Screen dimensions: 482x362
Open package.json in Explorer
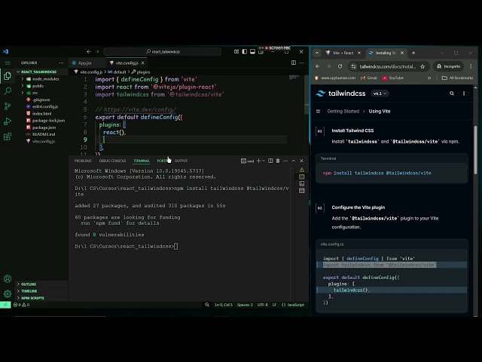(x=44, y=127)
